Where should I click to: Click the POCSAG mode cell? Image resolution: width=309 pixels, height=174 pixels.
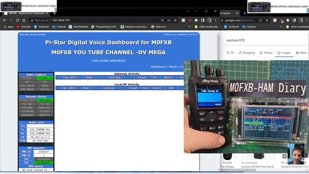coord(45,89)
